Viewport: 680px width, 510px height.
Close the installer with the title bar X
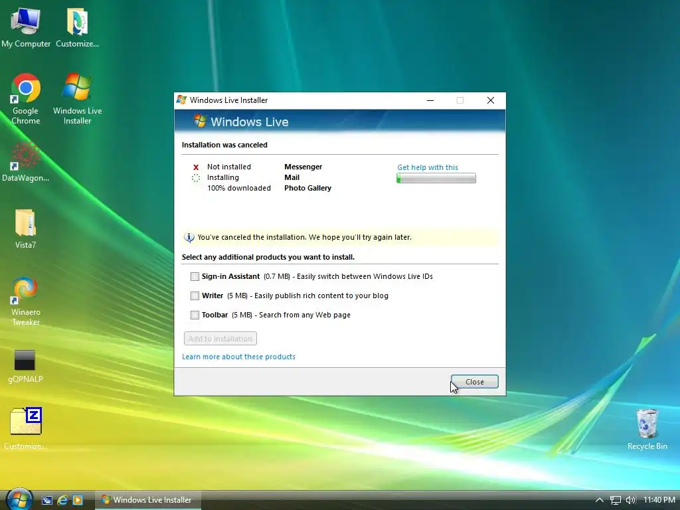(x=491, y=100)
